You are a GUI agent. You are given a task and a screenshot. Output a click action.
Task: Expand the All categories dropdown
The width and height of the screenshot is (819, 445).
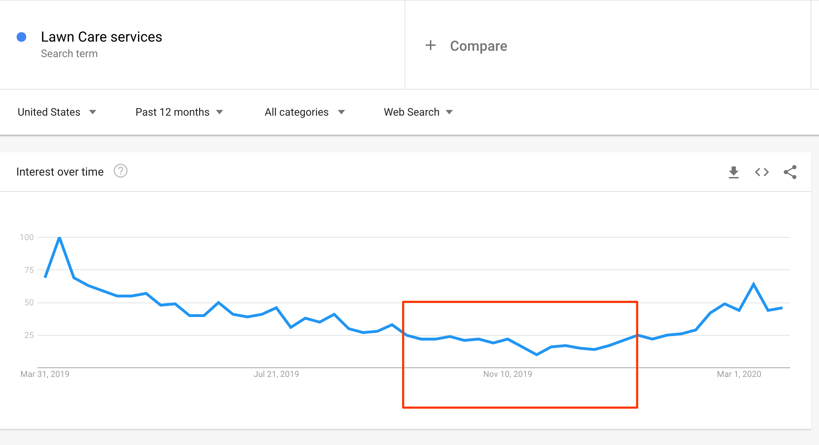[305, 112]
